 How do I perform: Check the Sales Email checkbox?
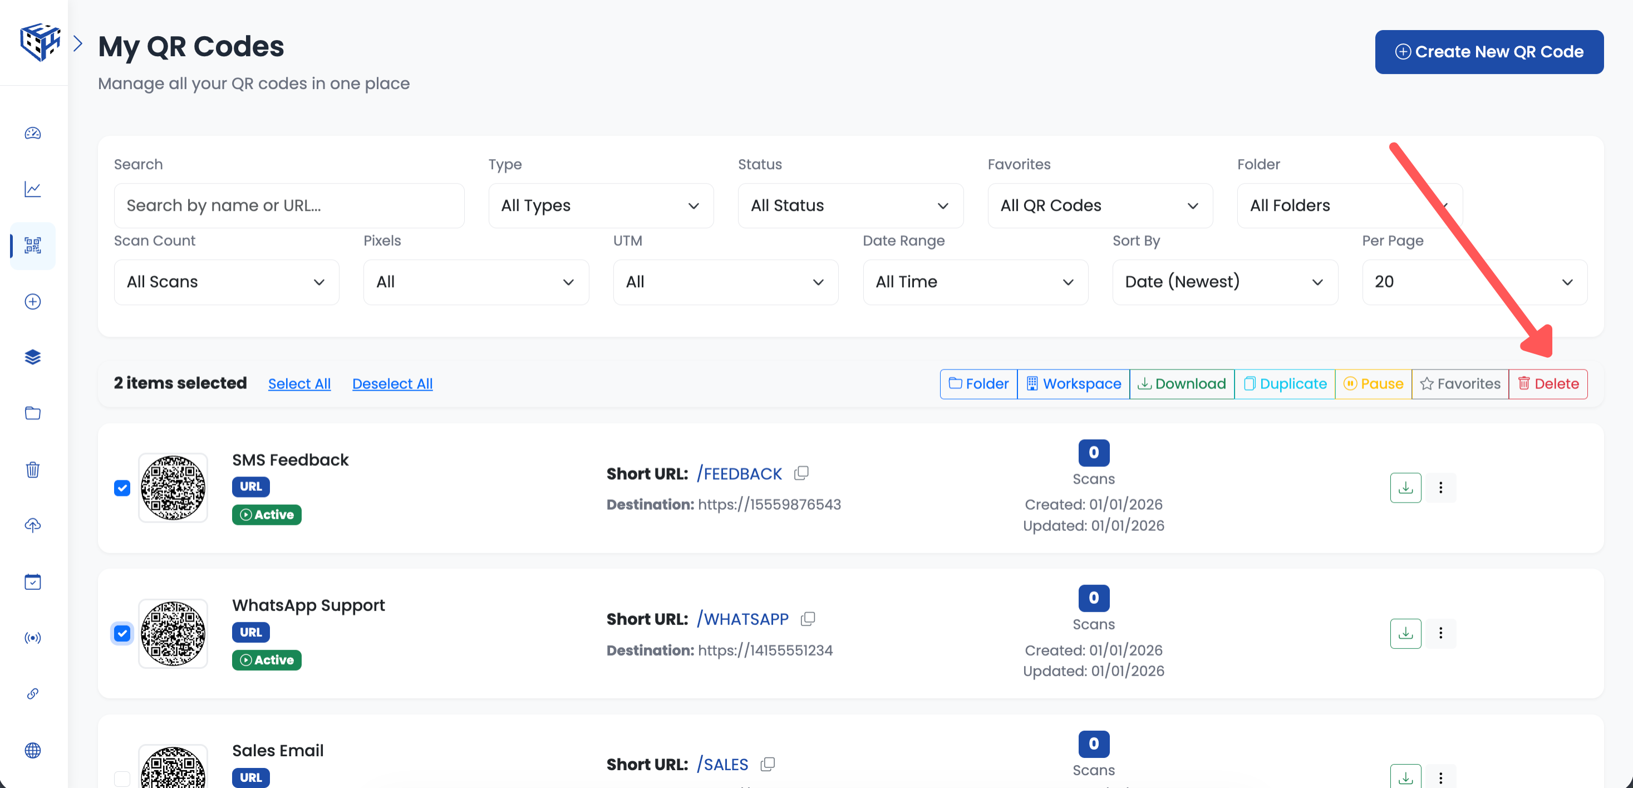coord(122,778)
